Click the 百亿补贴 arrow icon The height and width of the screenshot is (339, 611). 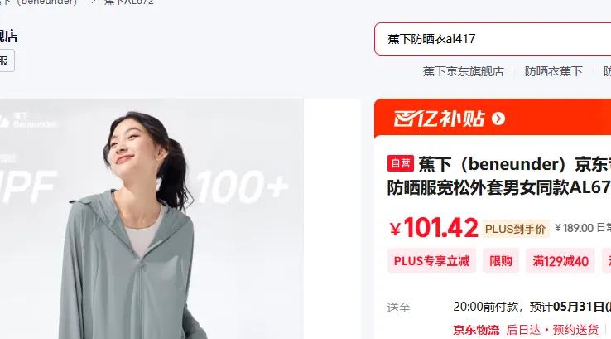pos(498,119)
